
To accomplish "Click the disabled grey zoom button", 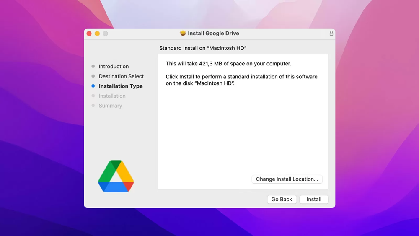I will (105, 34).
